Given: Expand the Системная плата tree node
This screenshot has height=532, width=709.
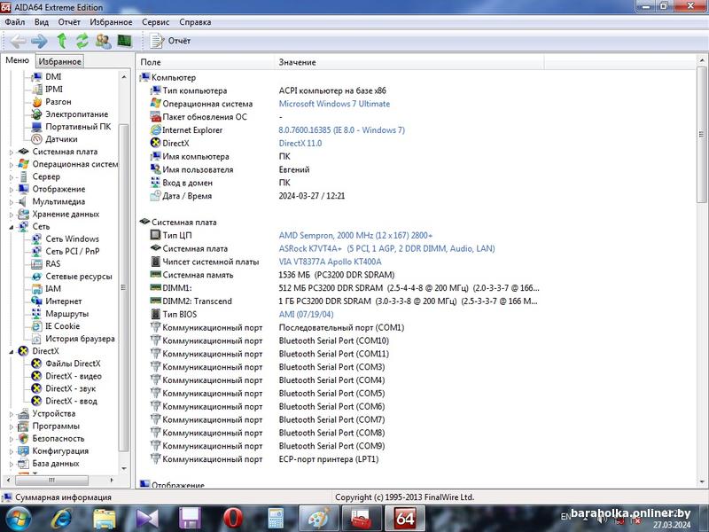Looking at the screenshot, I should point(12,153).
